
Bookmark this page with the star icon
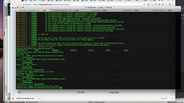144,4
